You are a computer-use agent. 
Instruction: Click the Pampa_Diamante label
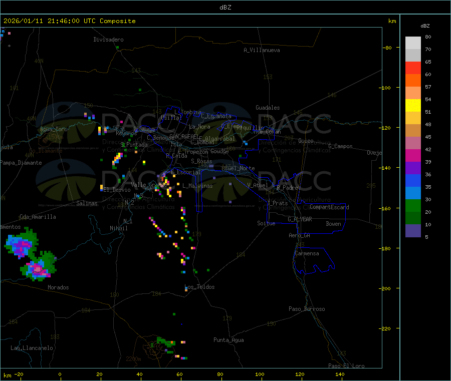(21, 163)
